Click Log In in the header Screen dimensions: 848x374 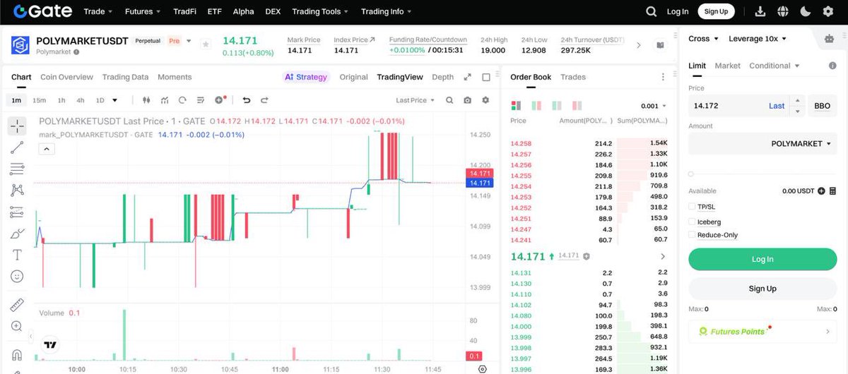coord(678,11)
